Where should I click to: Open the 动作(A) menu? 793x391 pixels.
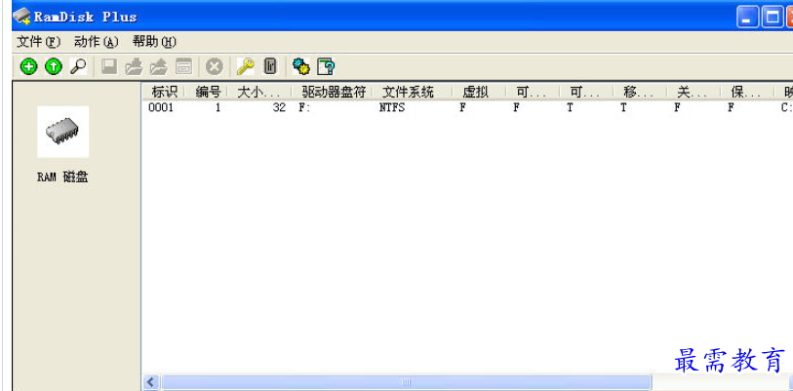click(x=97, y=42)
